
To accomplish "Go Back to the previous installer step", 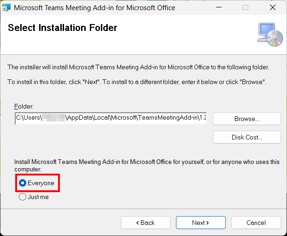I will (x=145, y=223).
